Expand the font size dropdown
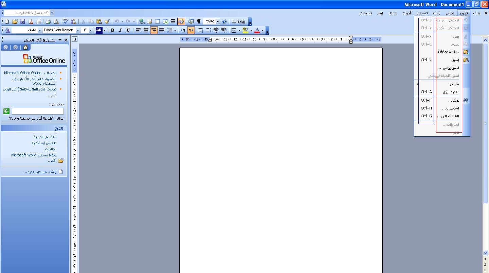This screenshot has height=273, width=489. click(91, 30)
